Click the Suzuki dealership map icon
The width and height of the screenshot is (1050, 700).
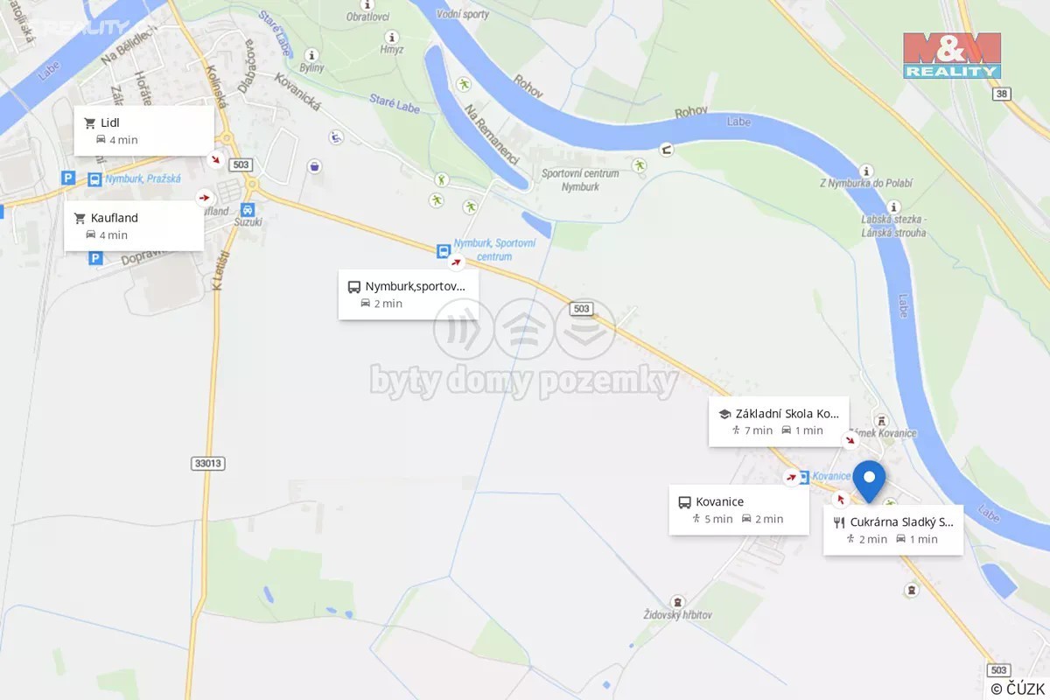click(x=248, y=209)
